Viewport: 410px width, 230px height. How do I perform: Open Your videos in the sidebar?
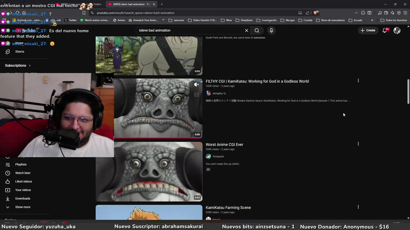click(23, 190)
